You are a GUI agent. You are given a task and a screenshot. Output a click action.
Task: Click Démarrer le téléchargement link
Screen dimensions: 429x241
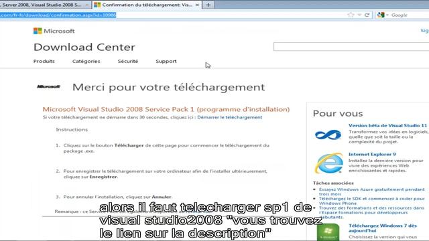229,117
